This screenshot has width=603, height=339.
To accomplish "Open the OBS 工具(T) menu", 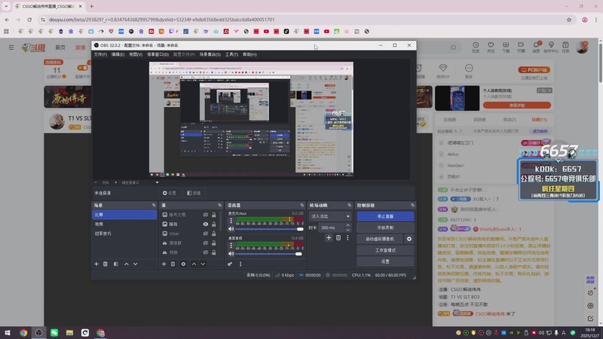I will [231, 54].
